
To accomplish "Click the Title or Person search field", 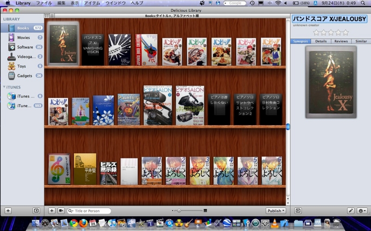I will (89, 211).
